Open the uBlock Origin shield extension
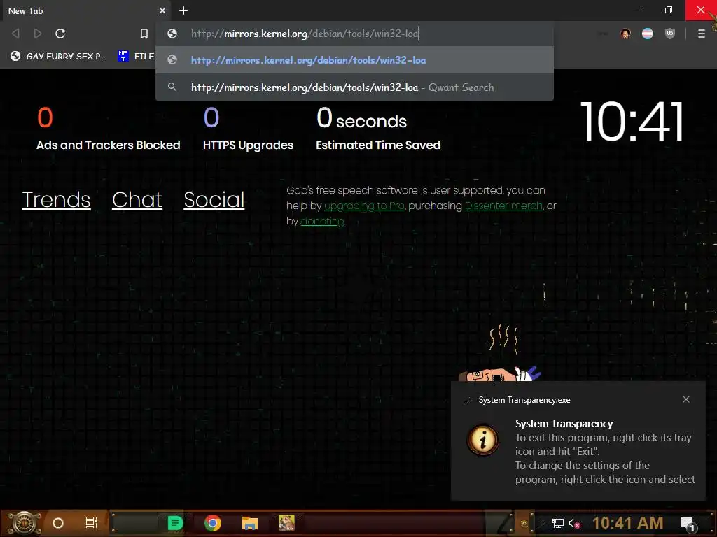 [x=670, y=34]
